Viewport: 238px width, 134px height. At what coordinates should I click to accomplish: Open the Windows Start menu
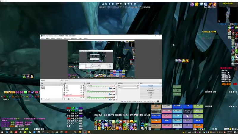point(2,132)
